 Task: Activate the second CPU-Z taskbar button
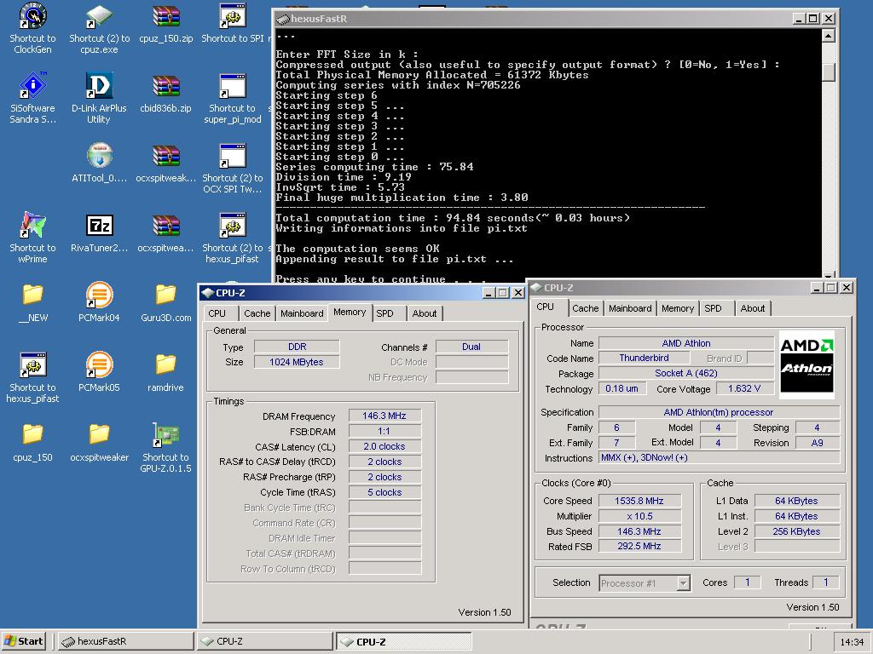404,641
